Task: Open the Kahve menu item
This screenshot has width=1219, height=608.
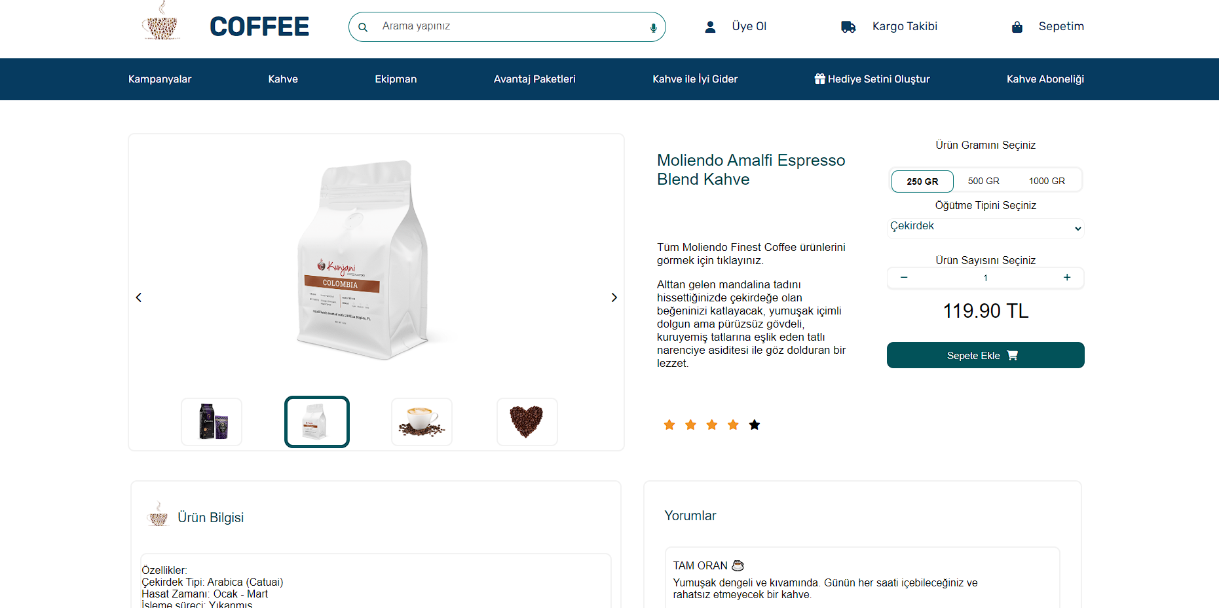Action: tap(282, 79)
